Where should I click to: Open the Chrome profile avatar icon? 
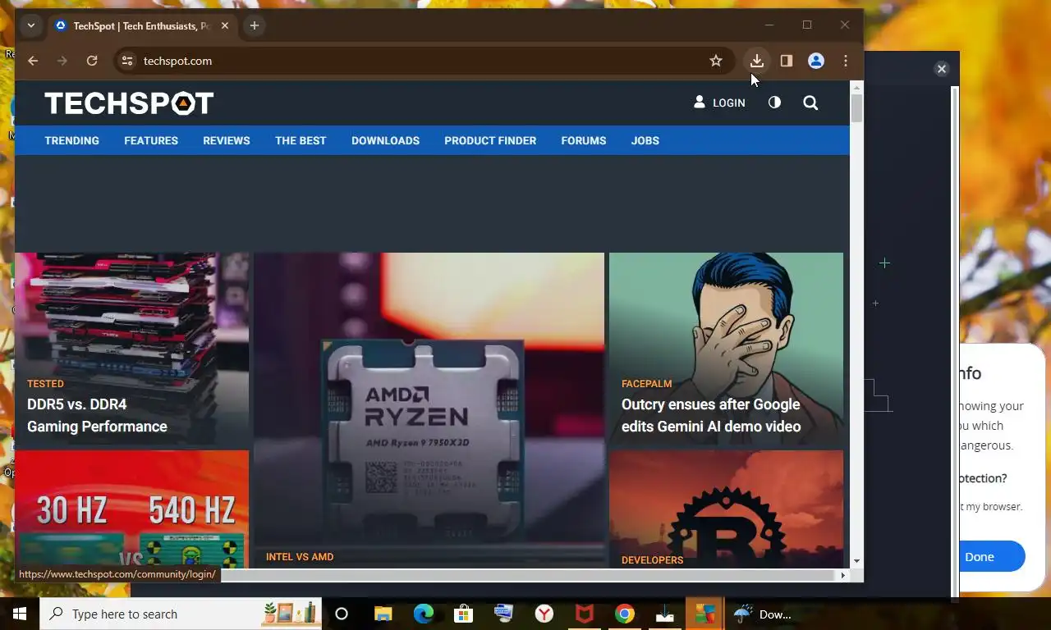point(816,61)
